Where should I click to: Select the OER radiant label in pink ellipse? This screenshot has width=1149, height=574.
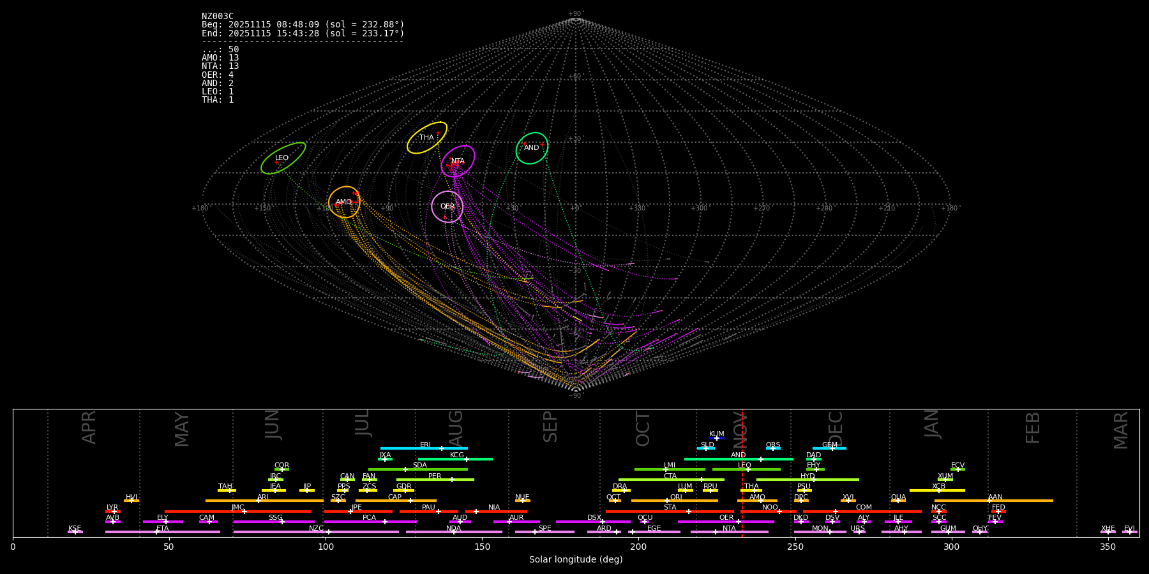click(x=447, y=207)
